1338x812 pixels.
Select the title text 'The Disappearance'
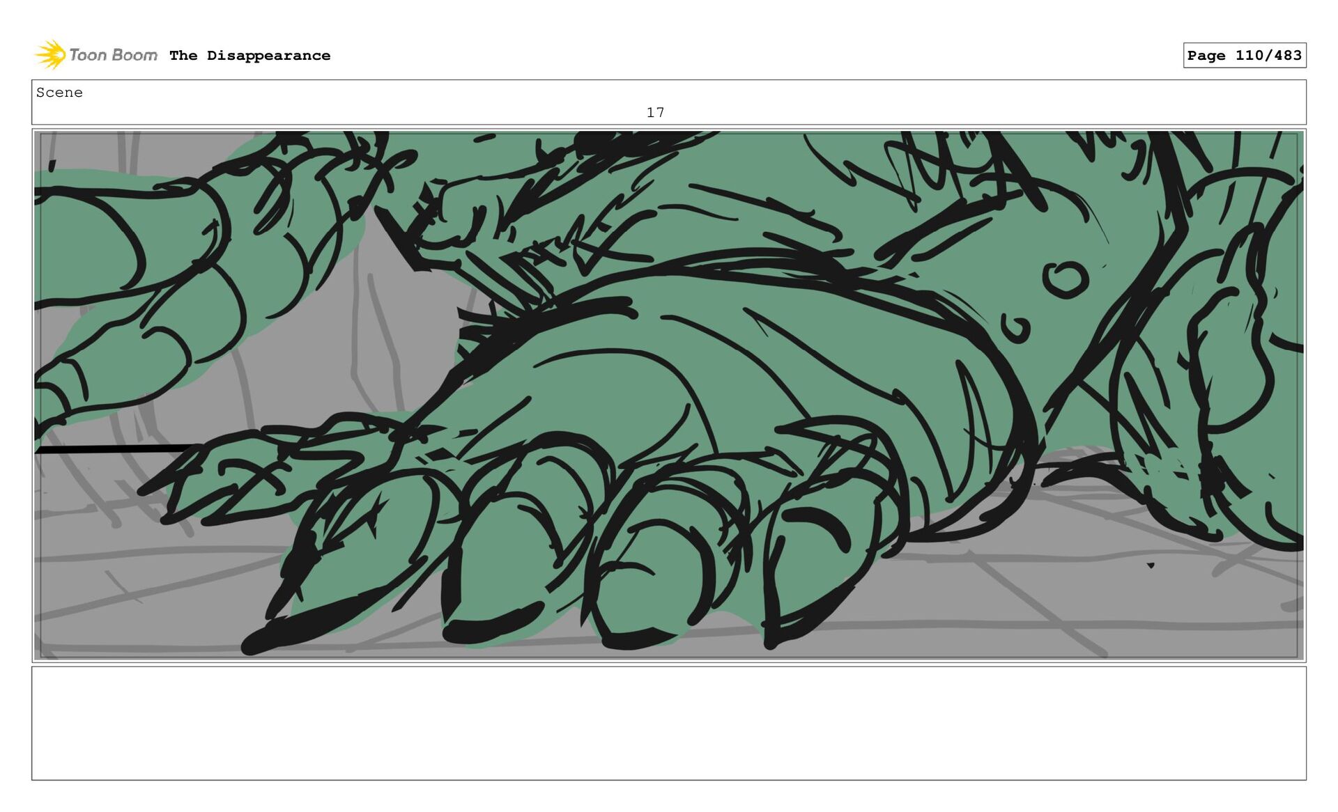(x=249, y=56)
